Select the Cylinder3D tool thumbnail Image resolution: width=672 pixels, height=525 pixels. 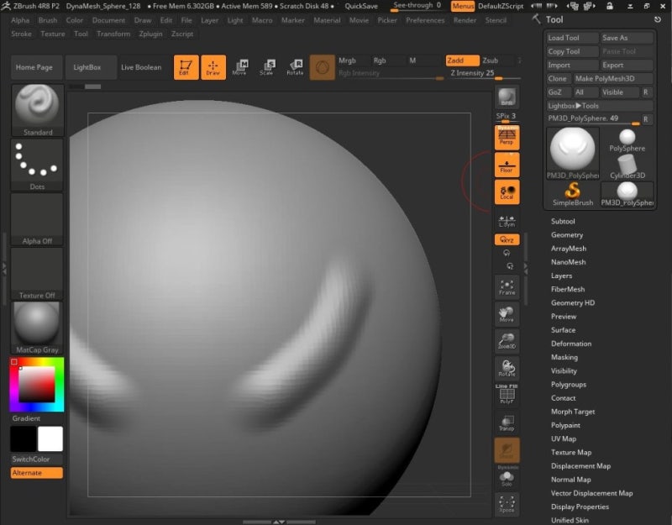pyautogui.click(x=627, y=166)
